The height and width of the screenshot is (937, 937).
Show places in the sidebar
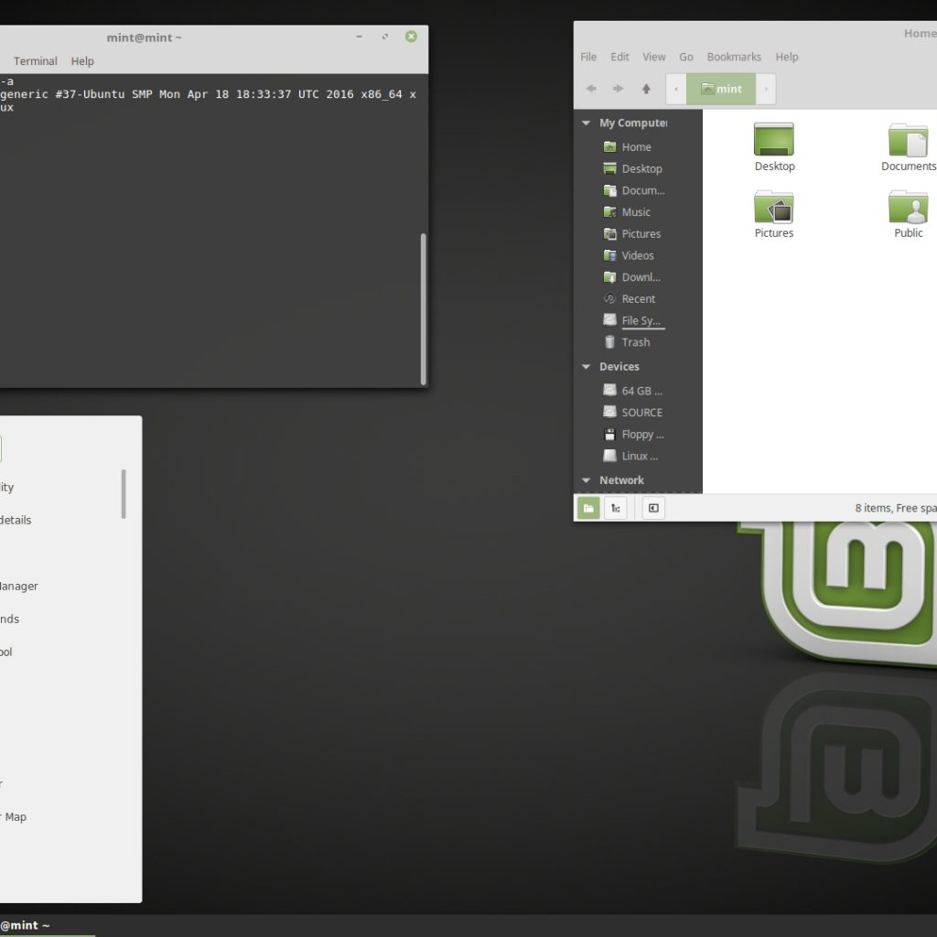(x=588, y=508)
